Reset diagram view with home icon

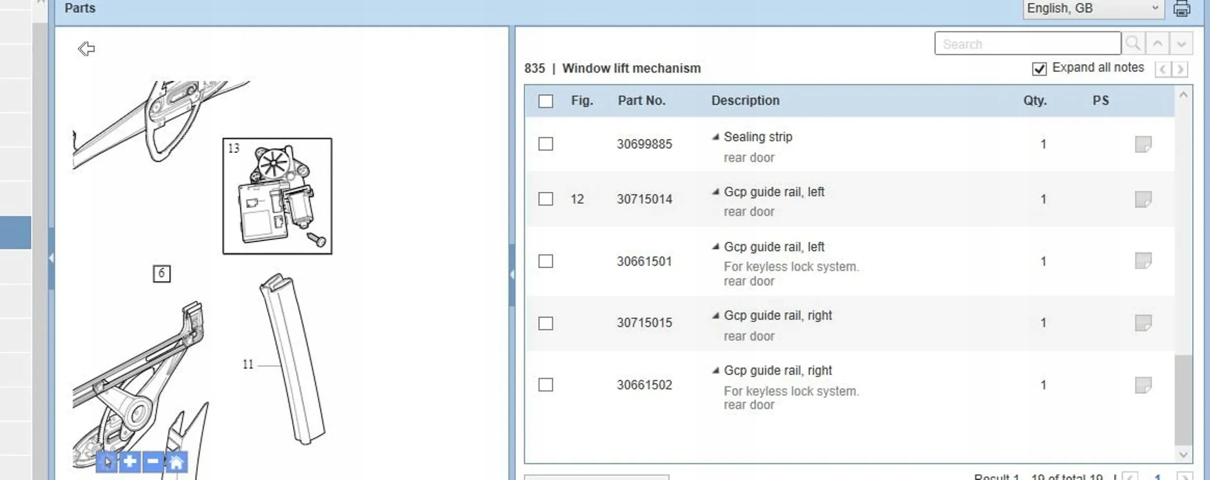point(176,462)
